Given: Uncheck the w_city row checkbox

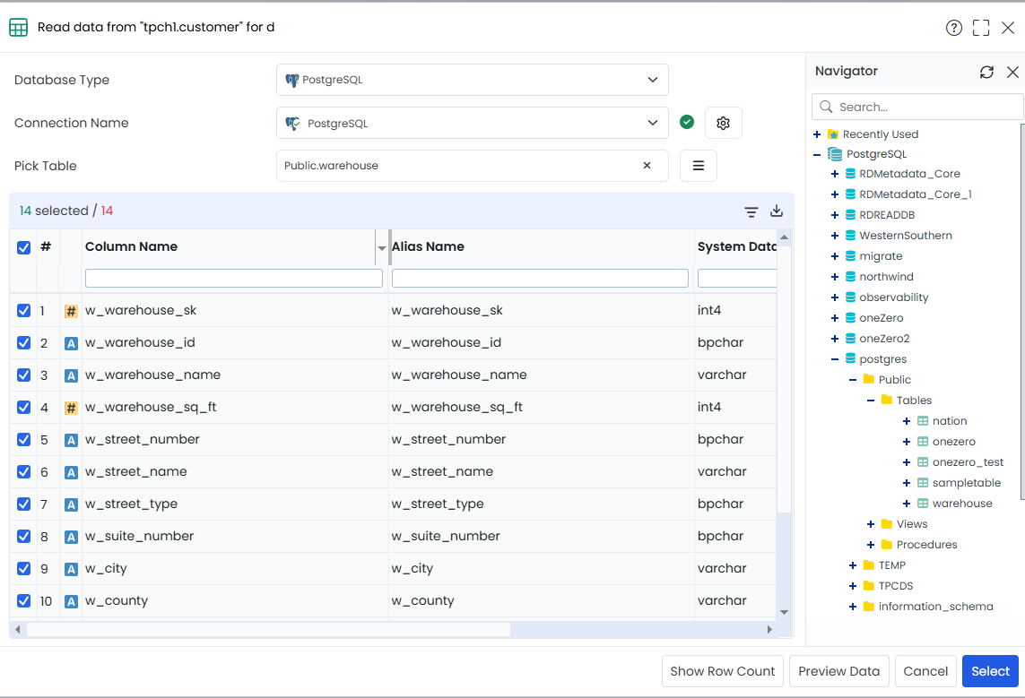Looking at the screenshot, I should click(23, 569).
